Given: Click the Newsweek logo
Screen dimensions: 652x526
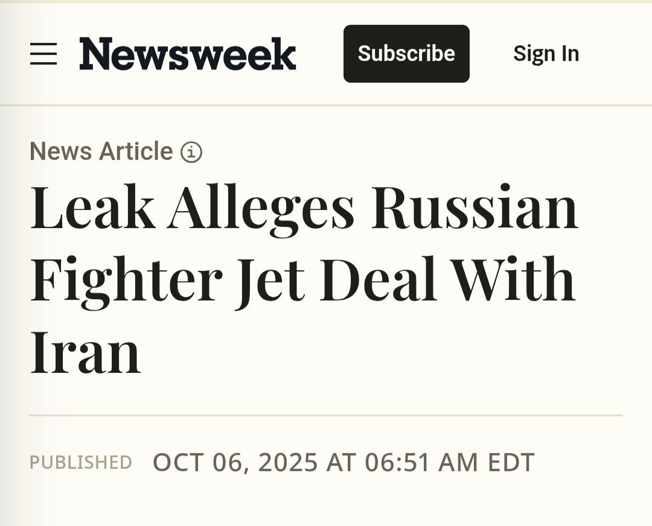Looking at the screenshot, I should pos(188,54).
